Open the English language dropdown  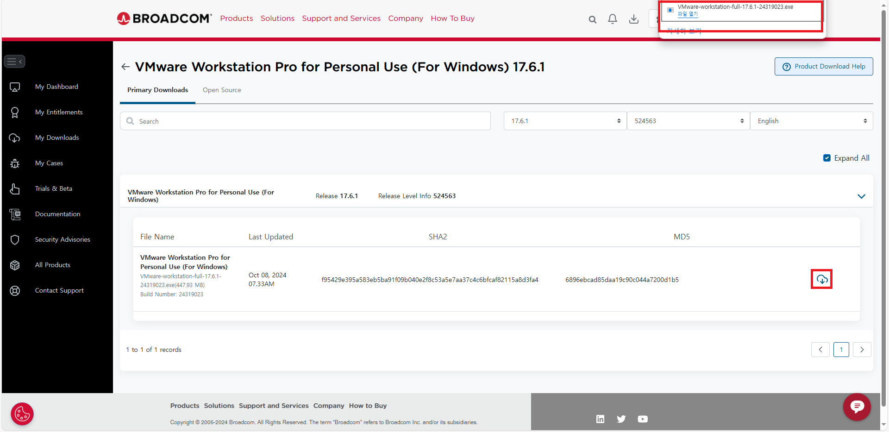811,121
